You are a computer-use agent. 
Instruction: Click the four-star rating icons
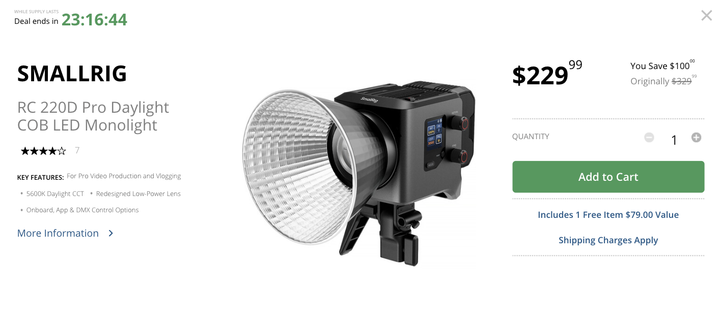click(43, 151)
